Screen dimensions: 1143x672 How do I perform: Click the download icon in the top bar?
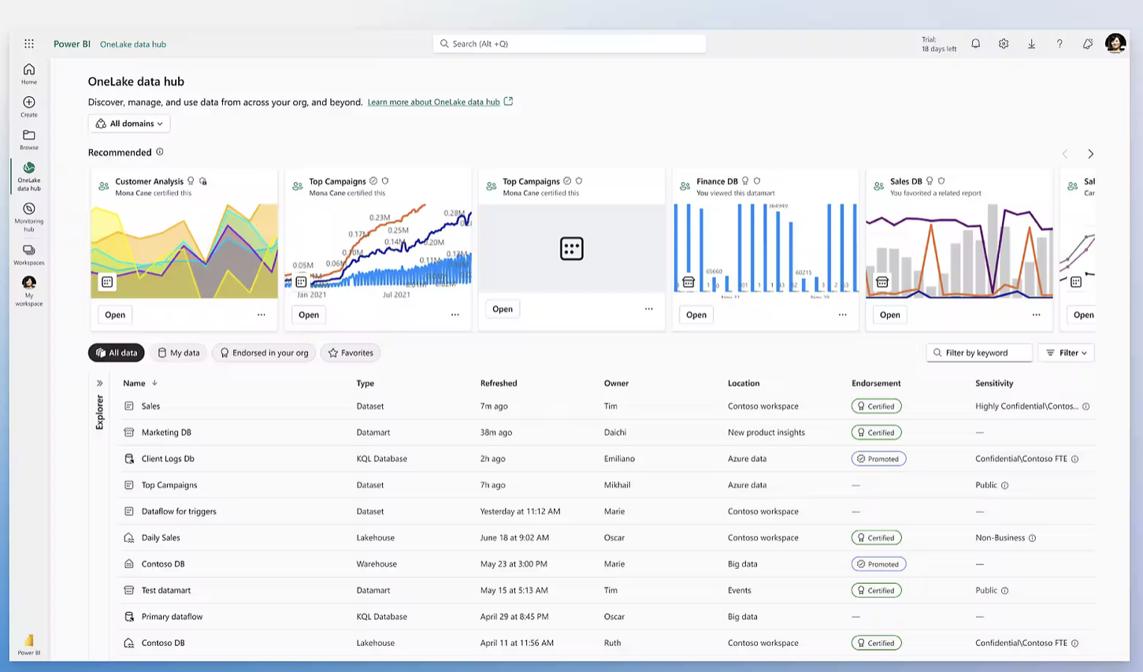pos(1031,43)
